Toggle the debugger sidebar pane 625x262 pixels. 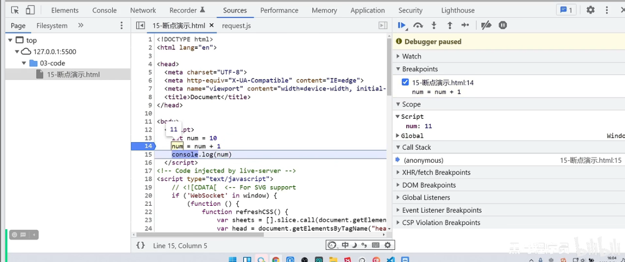click(383, 25)
